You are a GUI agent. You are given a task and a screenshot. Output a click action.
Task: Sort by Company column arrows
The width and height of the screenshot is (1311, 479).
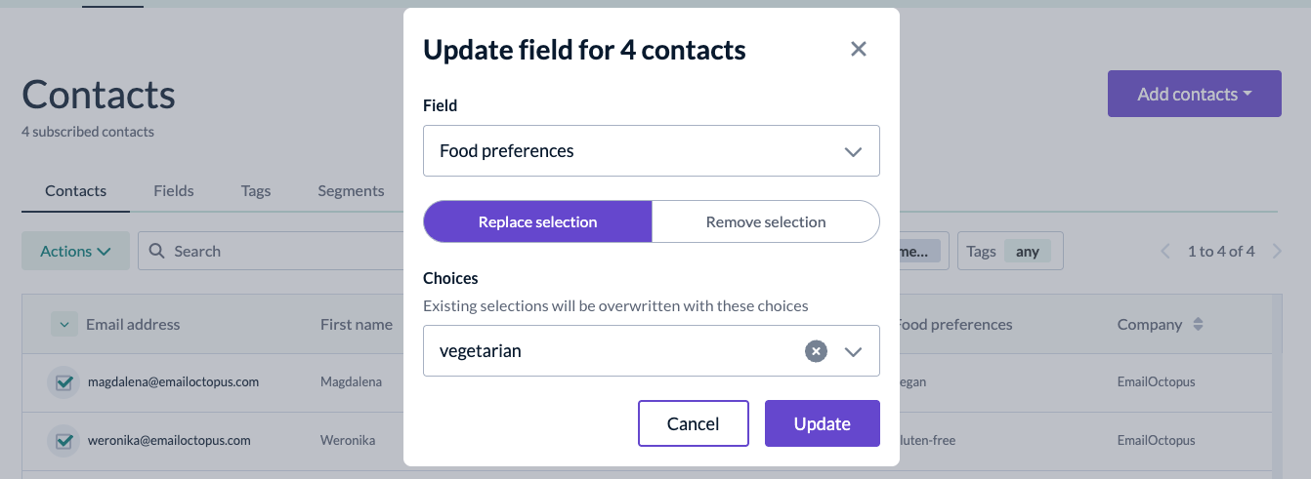1199,324
